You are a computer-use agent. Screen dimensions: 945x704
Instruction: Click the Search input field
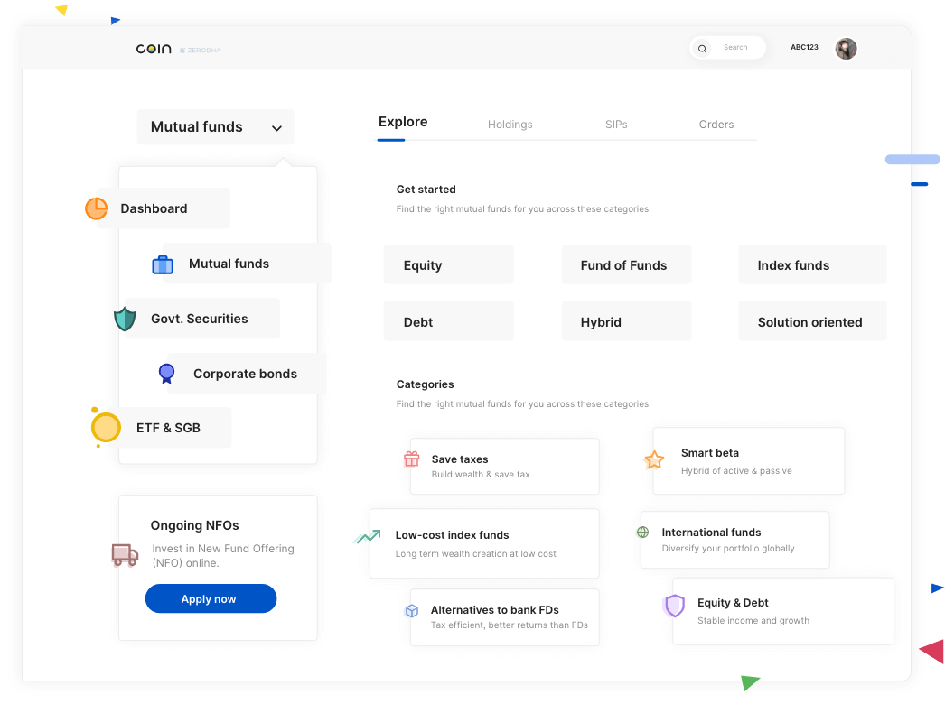(727, 48)
